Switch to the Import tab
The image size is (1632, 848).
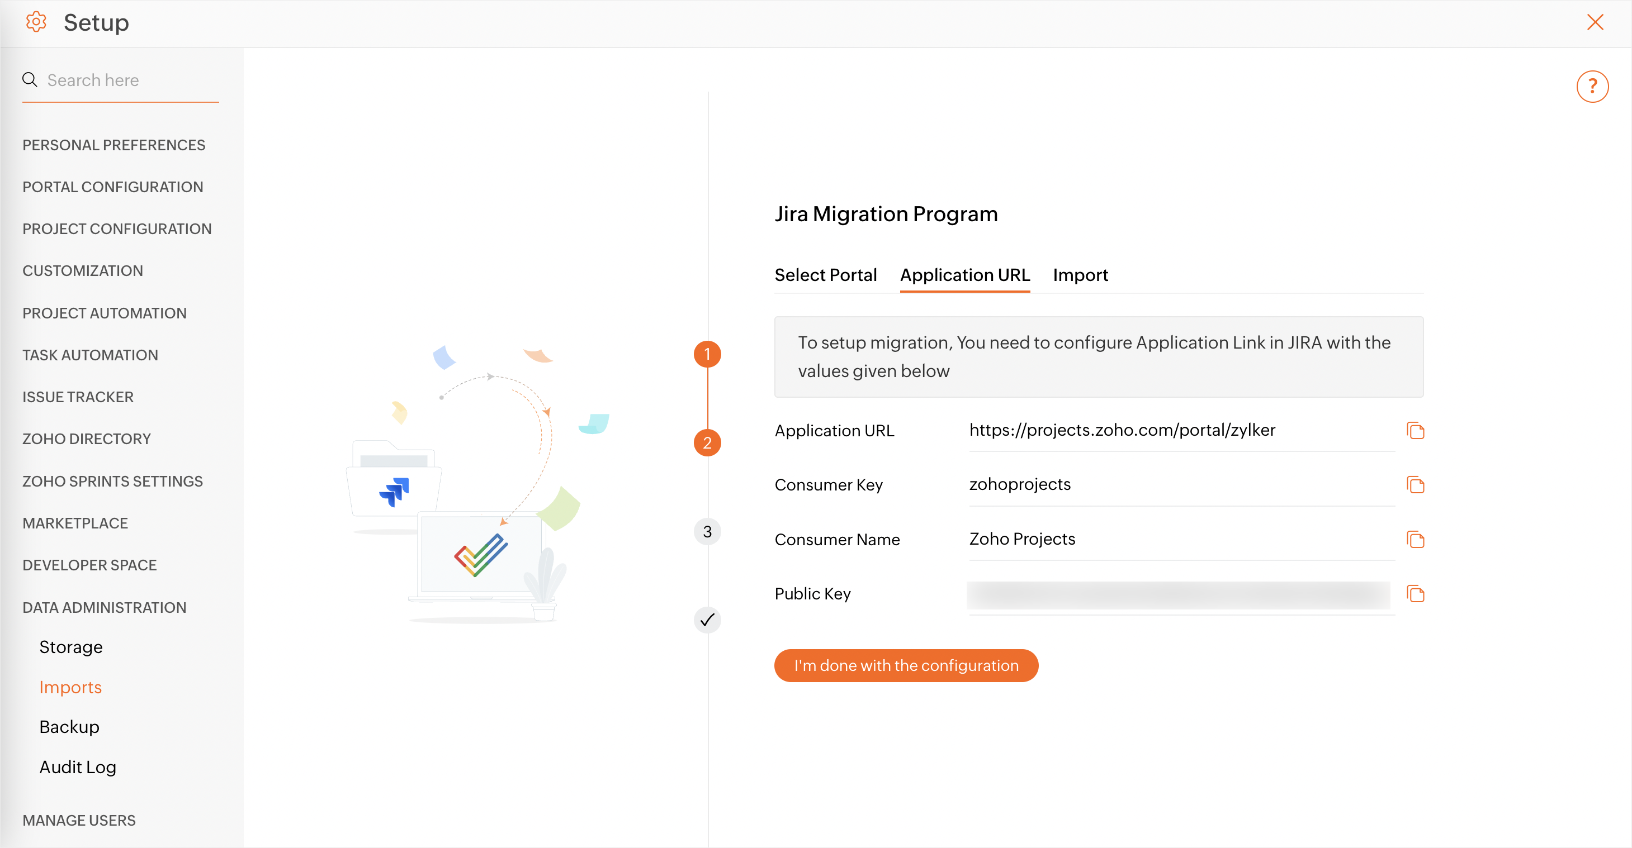(x=1080, y=275)
